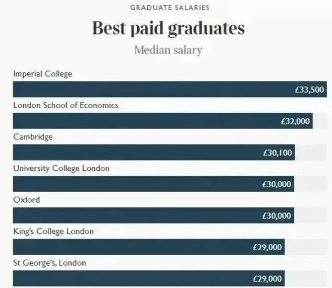Select the London School of Economics label
The width and height of the screenshot is (332, 288).
pos(66,105)
